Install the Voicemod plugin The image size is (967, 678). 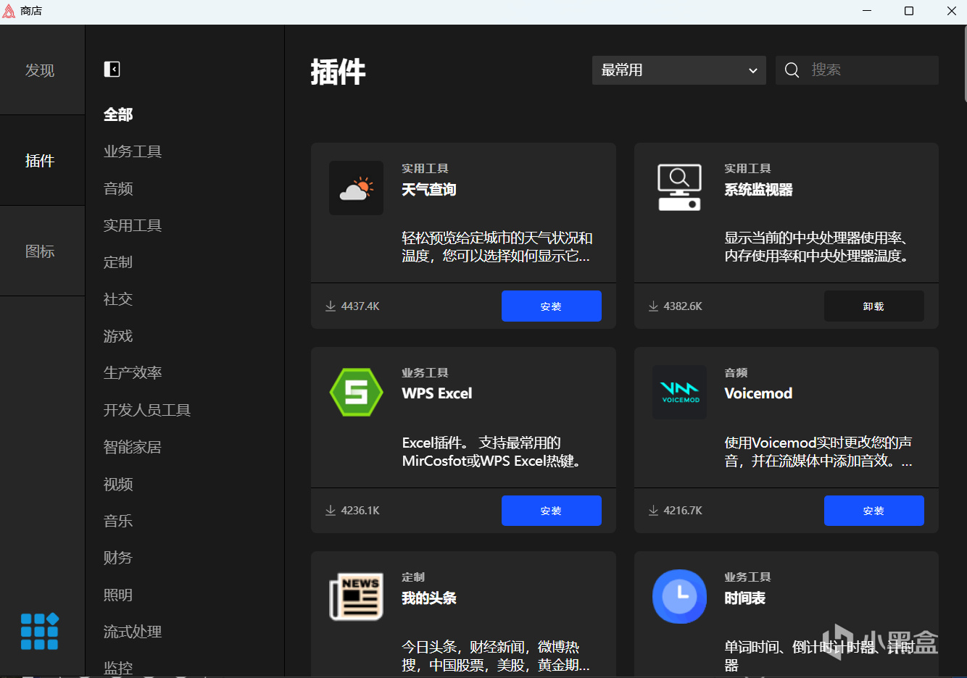874,511
